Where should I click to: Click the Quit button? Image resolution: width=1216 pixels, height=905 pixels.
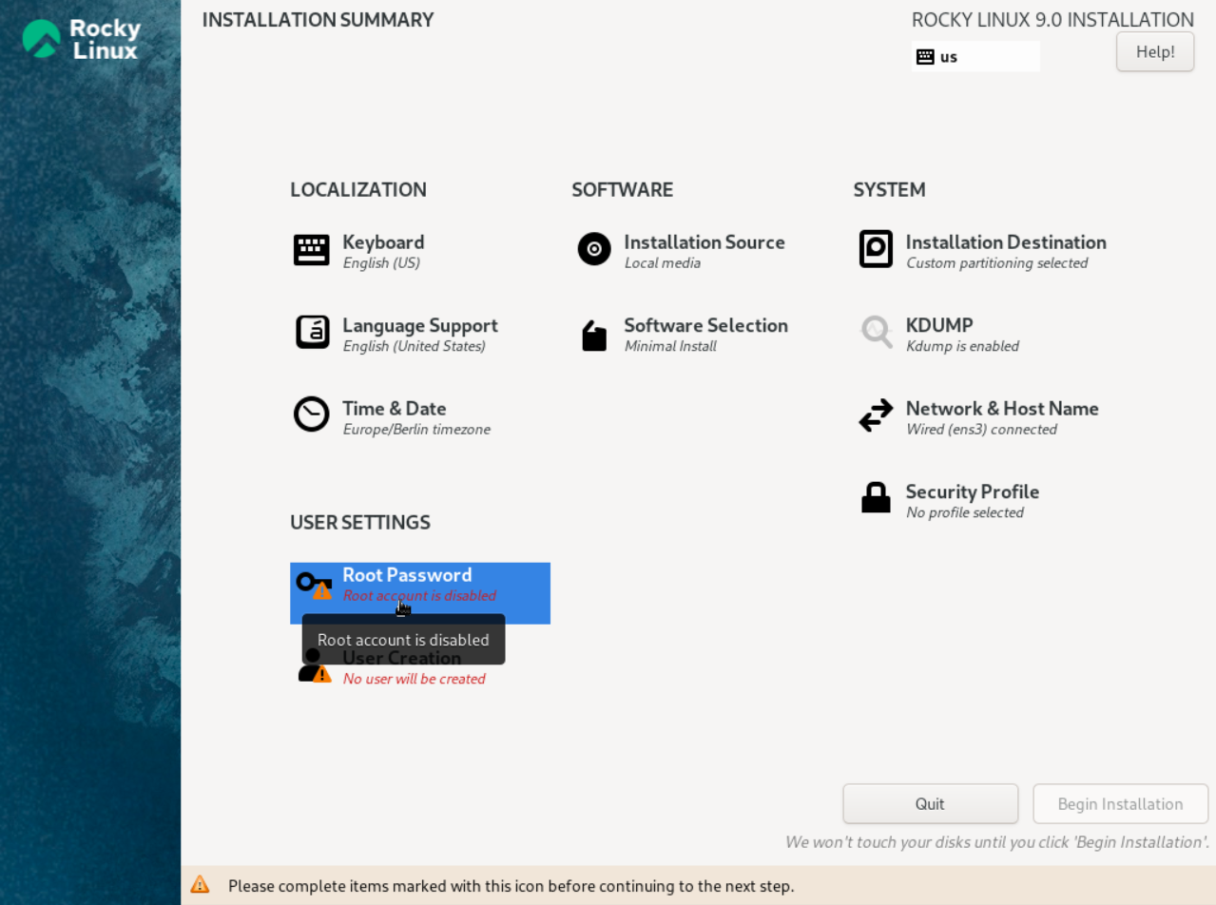point(930,804)
